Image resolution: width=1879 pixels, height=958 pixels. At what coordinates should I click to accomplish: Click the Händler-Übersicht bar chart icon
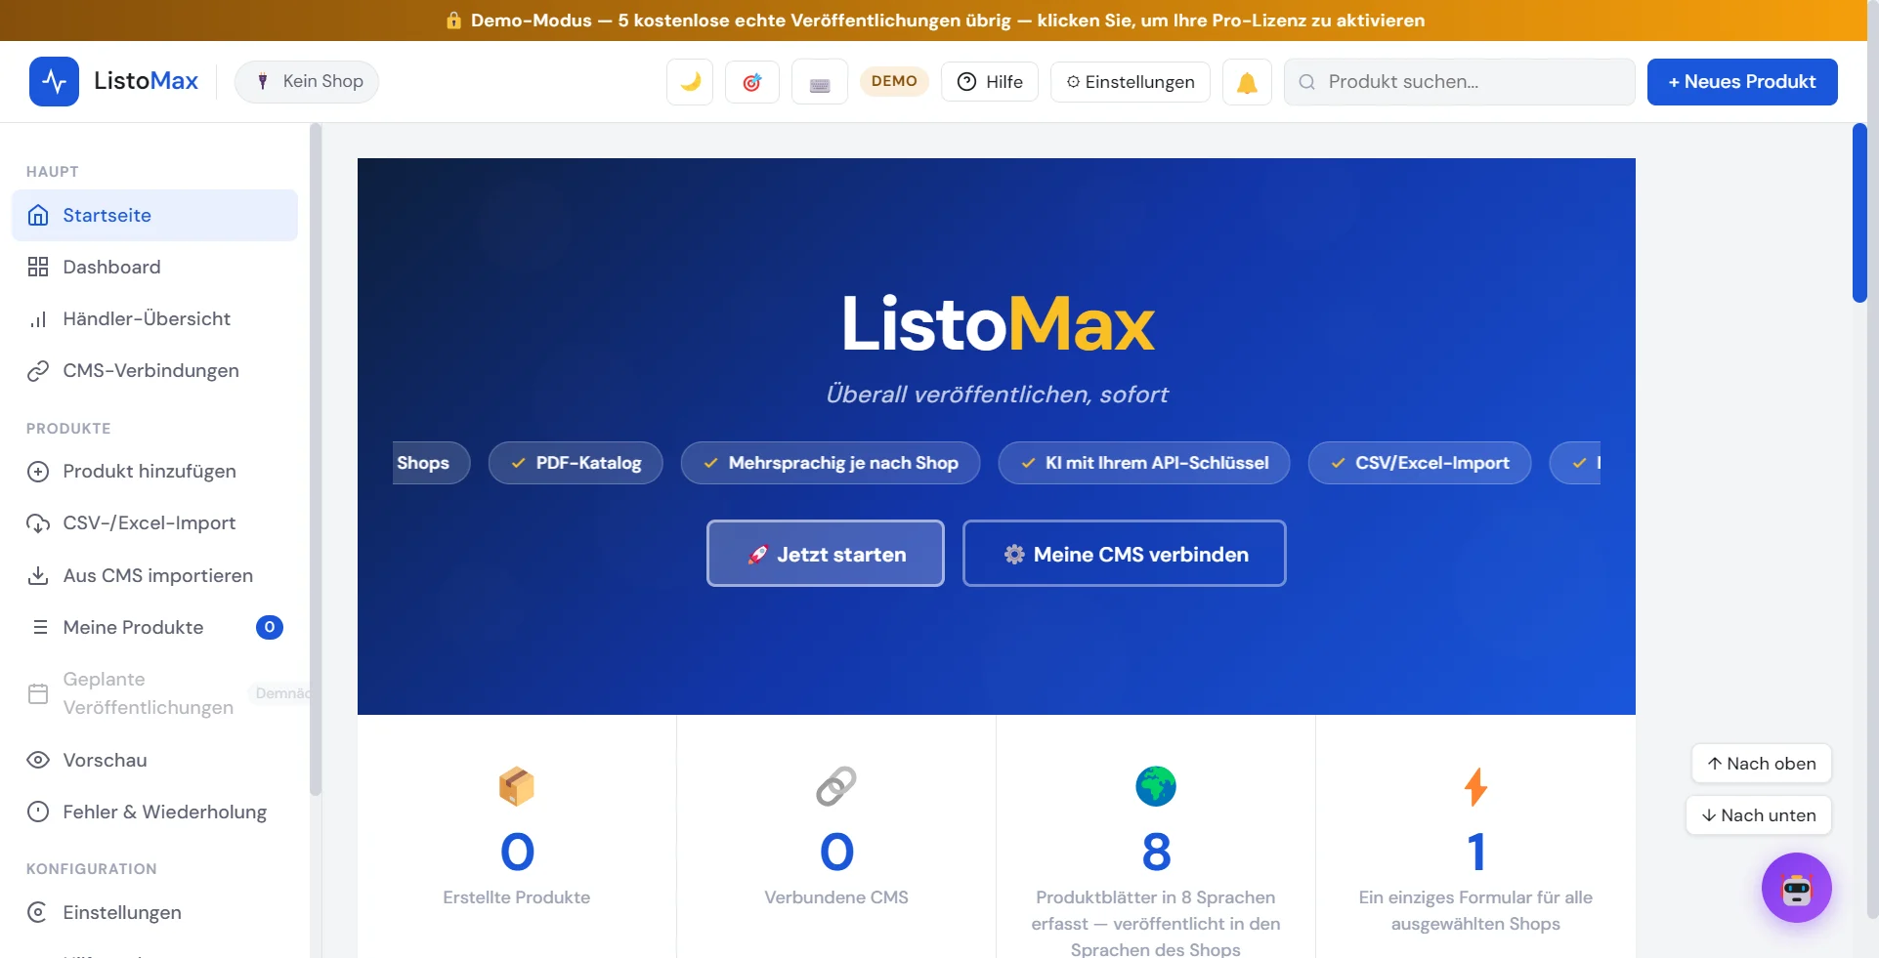coord(38,318)
